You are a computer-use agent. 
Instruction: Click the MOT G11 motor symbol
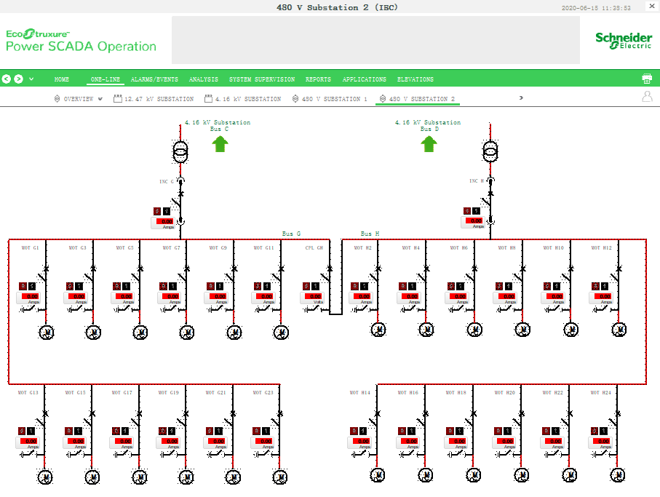pyautogui.click(x=281, y=333)
